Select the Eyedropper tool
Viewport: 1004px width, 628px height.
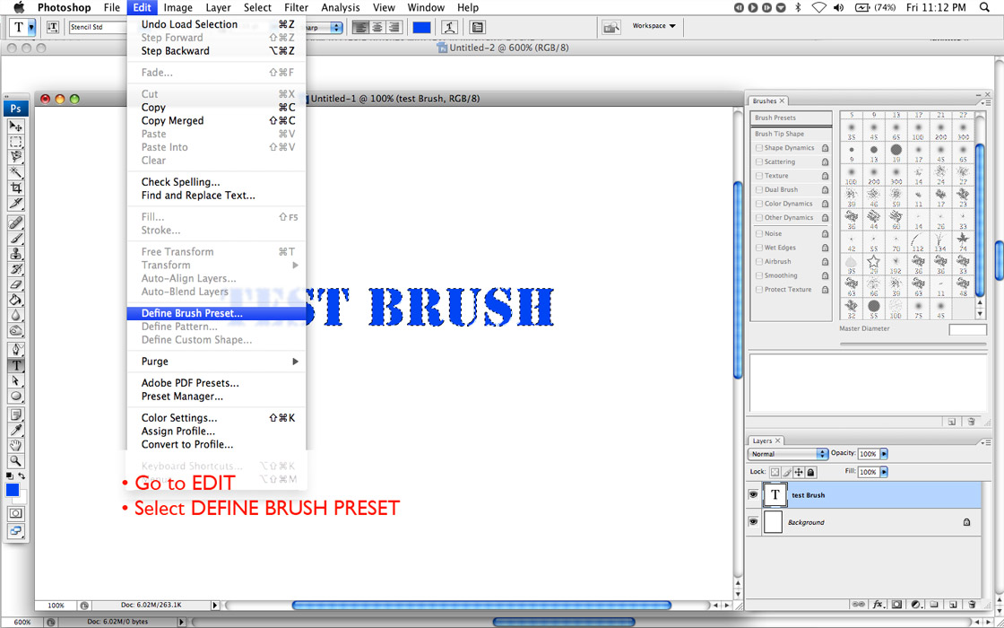tap(16, 430)
